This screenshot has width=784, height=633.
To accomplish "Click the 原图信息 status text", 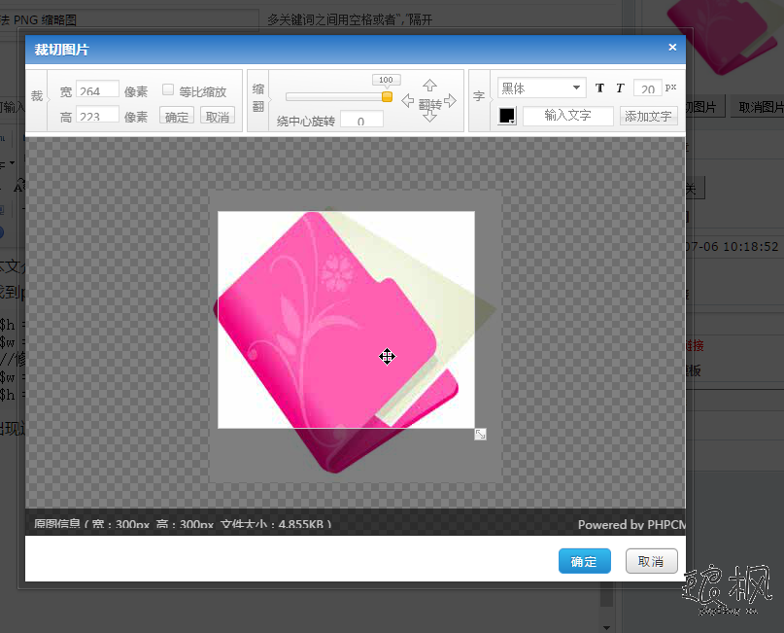I will click(183, 523).
